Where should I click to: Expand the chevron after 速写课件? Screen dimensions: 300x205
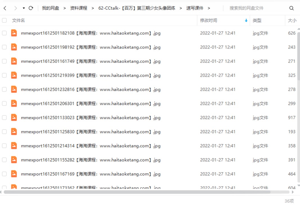click(x=209, y=8)
